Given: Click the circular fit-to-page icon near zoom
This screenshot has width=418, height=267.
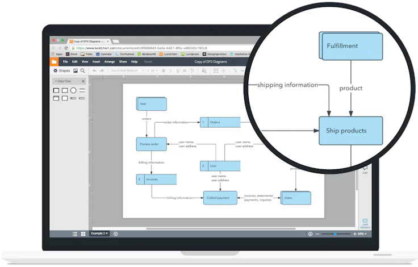Looking at the screenshot, I should click(x=310, y=234).
